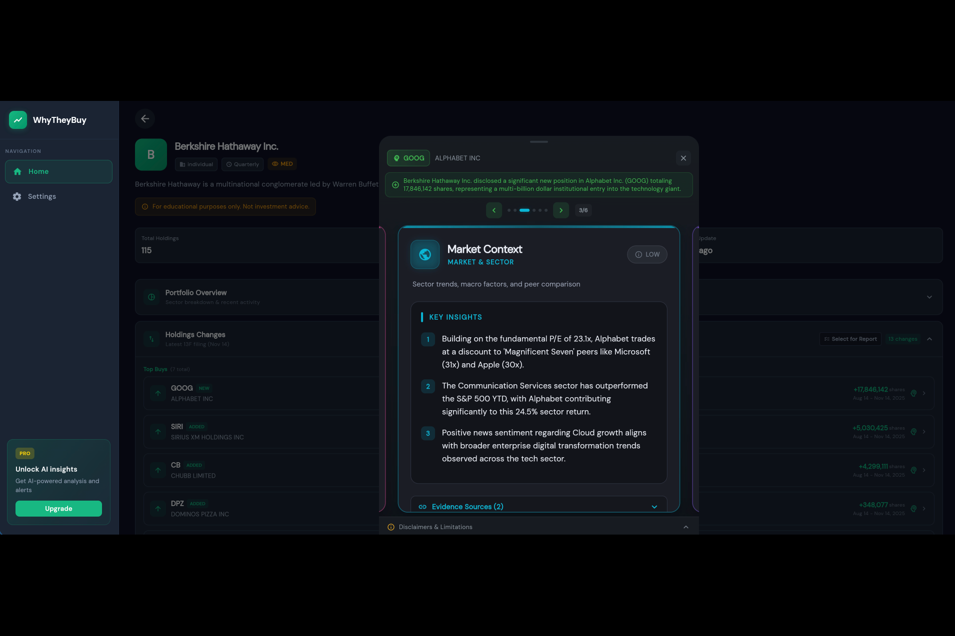Click the PRO badge
Image resolution: width=955 pixels, height=636 pixels.
(x=24, y=454)
